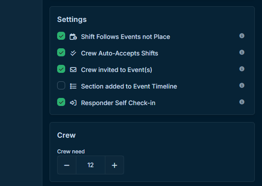The image size is (262, 186).
Task: Show info for Crew invited to Event(s)
Action: click(x=242, y=69)
